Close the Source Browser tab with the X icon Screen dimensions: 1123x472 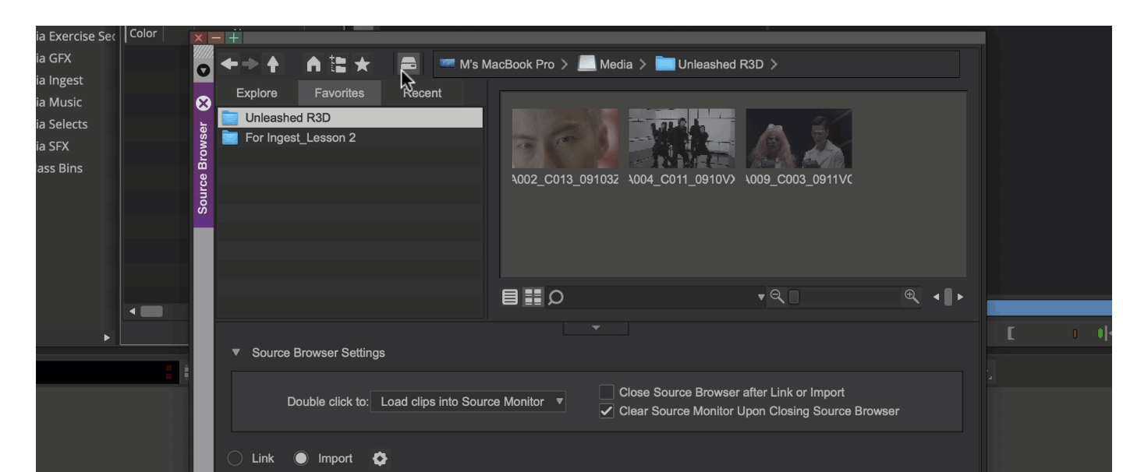pyautogui.click(x=203, y=103)
